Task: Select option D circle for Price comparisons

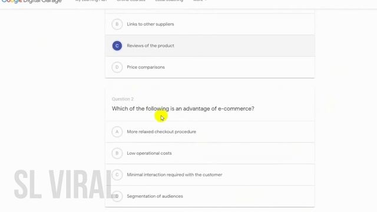Action: pos(117,67)
